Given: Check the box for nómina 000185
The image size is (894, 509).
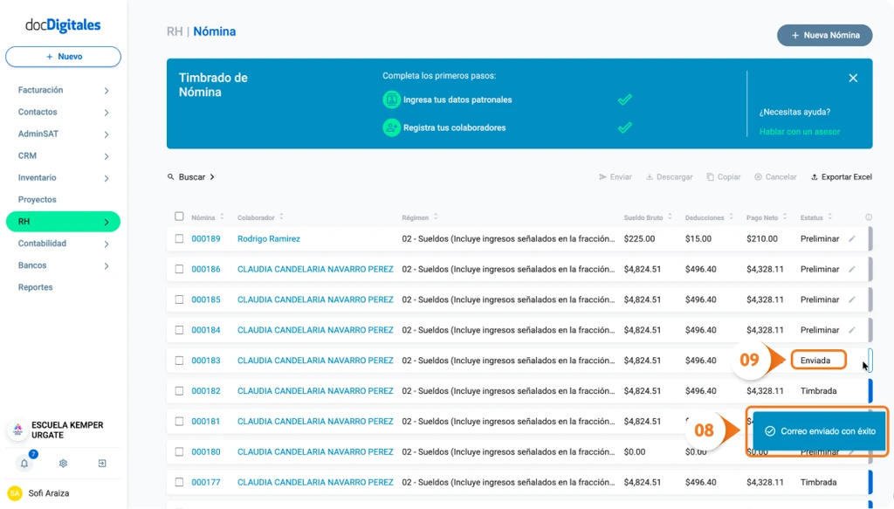Looking at the screenshot, I should 179,299.
